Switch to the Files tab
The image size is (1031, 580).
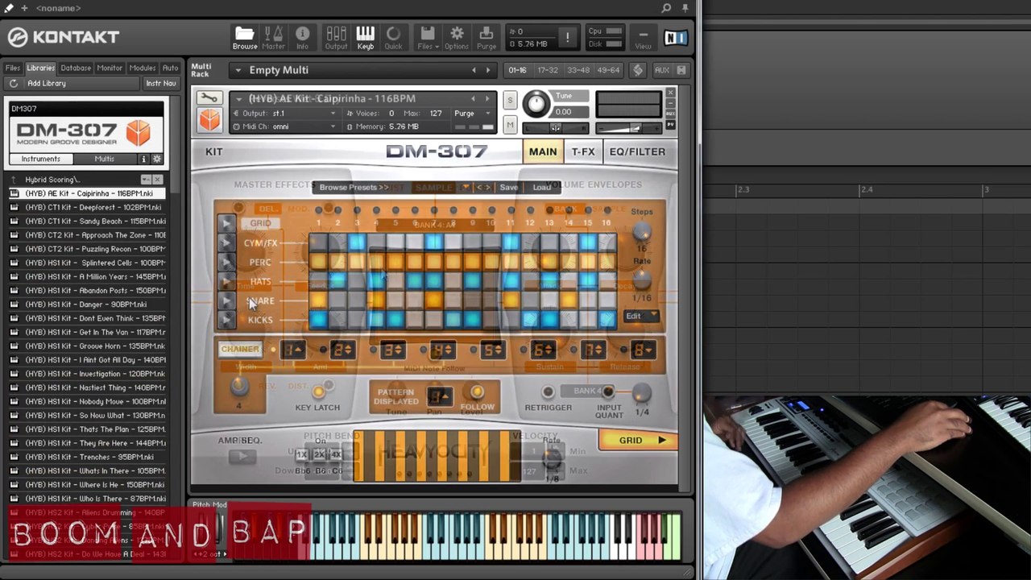point(12,68)
